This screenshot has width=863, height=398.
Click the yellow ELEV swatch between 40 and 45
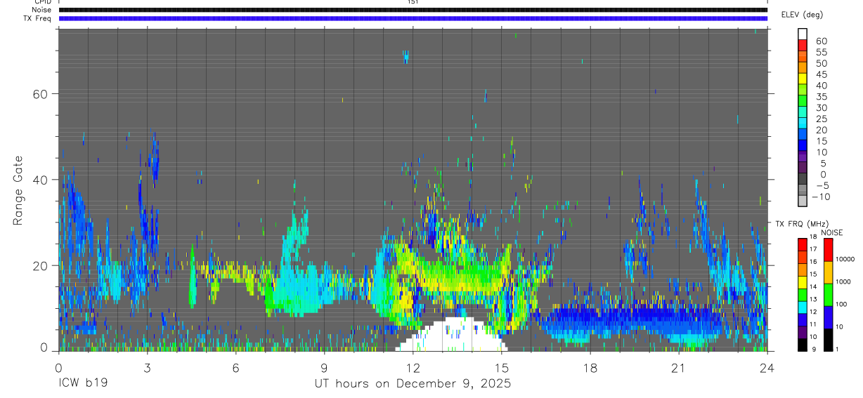pyautogui.click(x=803, y=79)
